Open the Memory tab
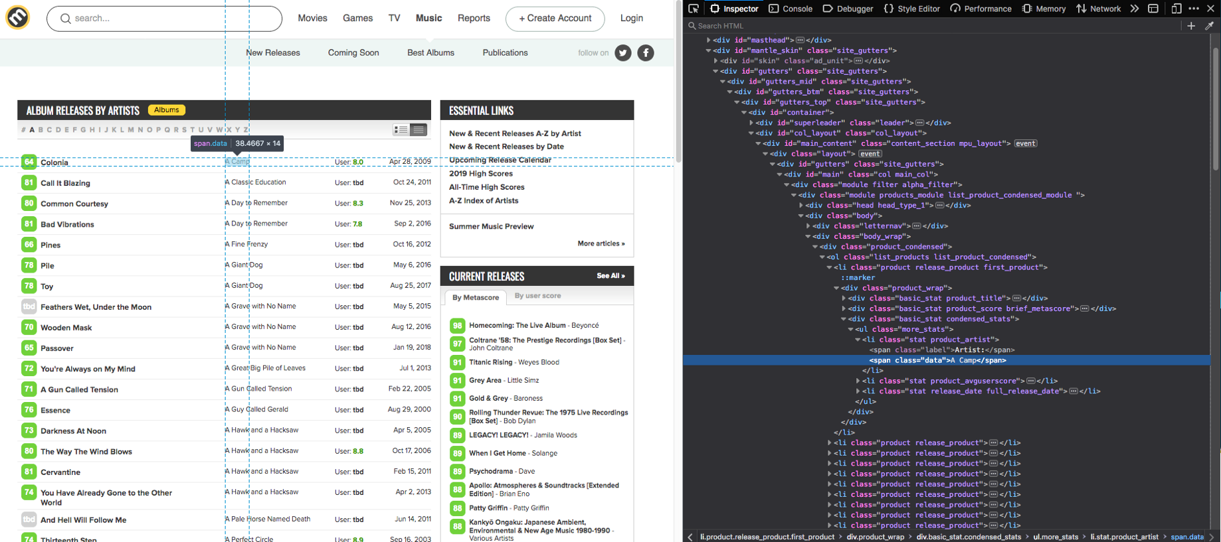Screen dimensions: 1221x542 pyautogui.click(x=1044, y=9)
